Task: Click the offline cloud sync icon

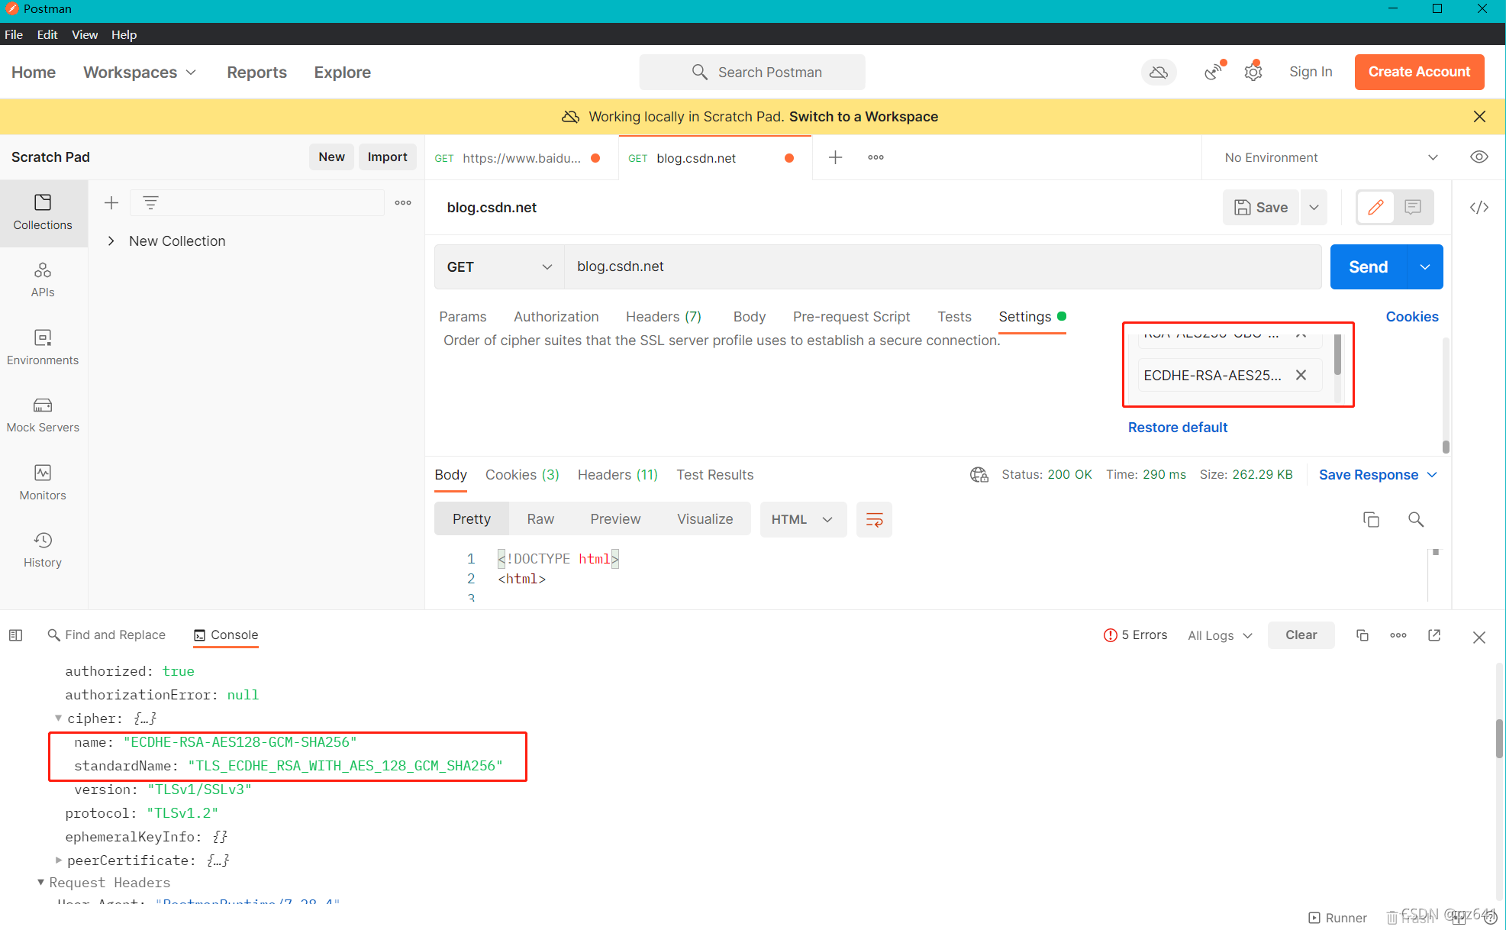Action: coord(1159,72)
